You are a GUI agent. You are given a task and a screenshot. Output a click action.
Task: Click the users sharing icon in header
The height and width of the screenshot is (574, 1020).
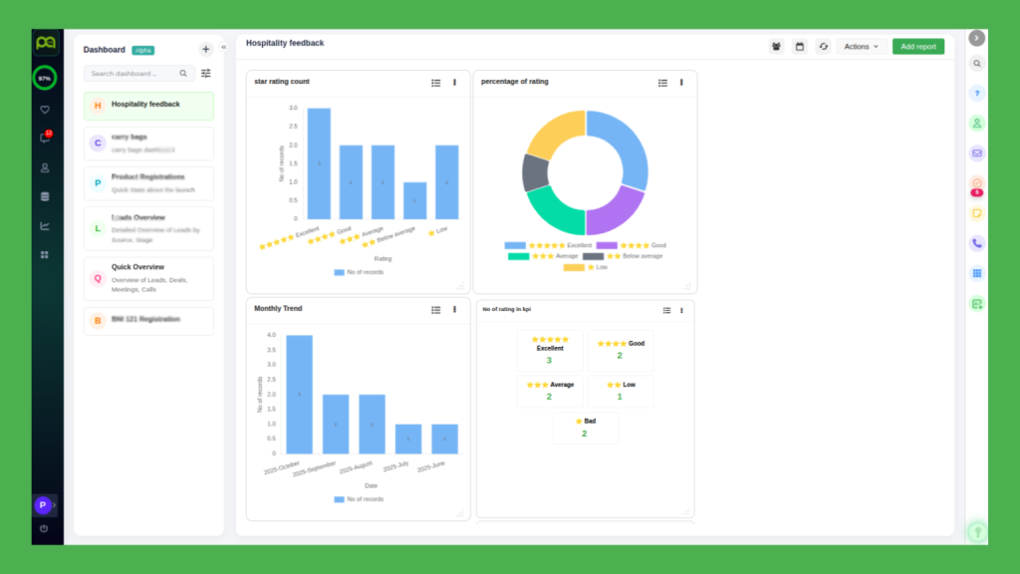tap(776, 47)
